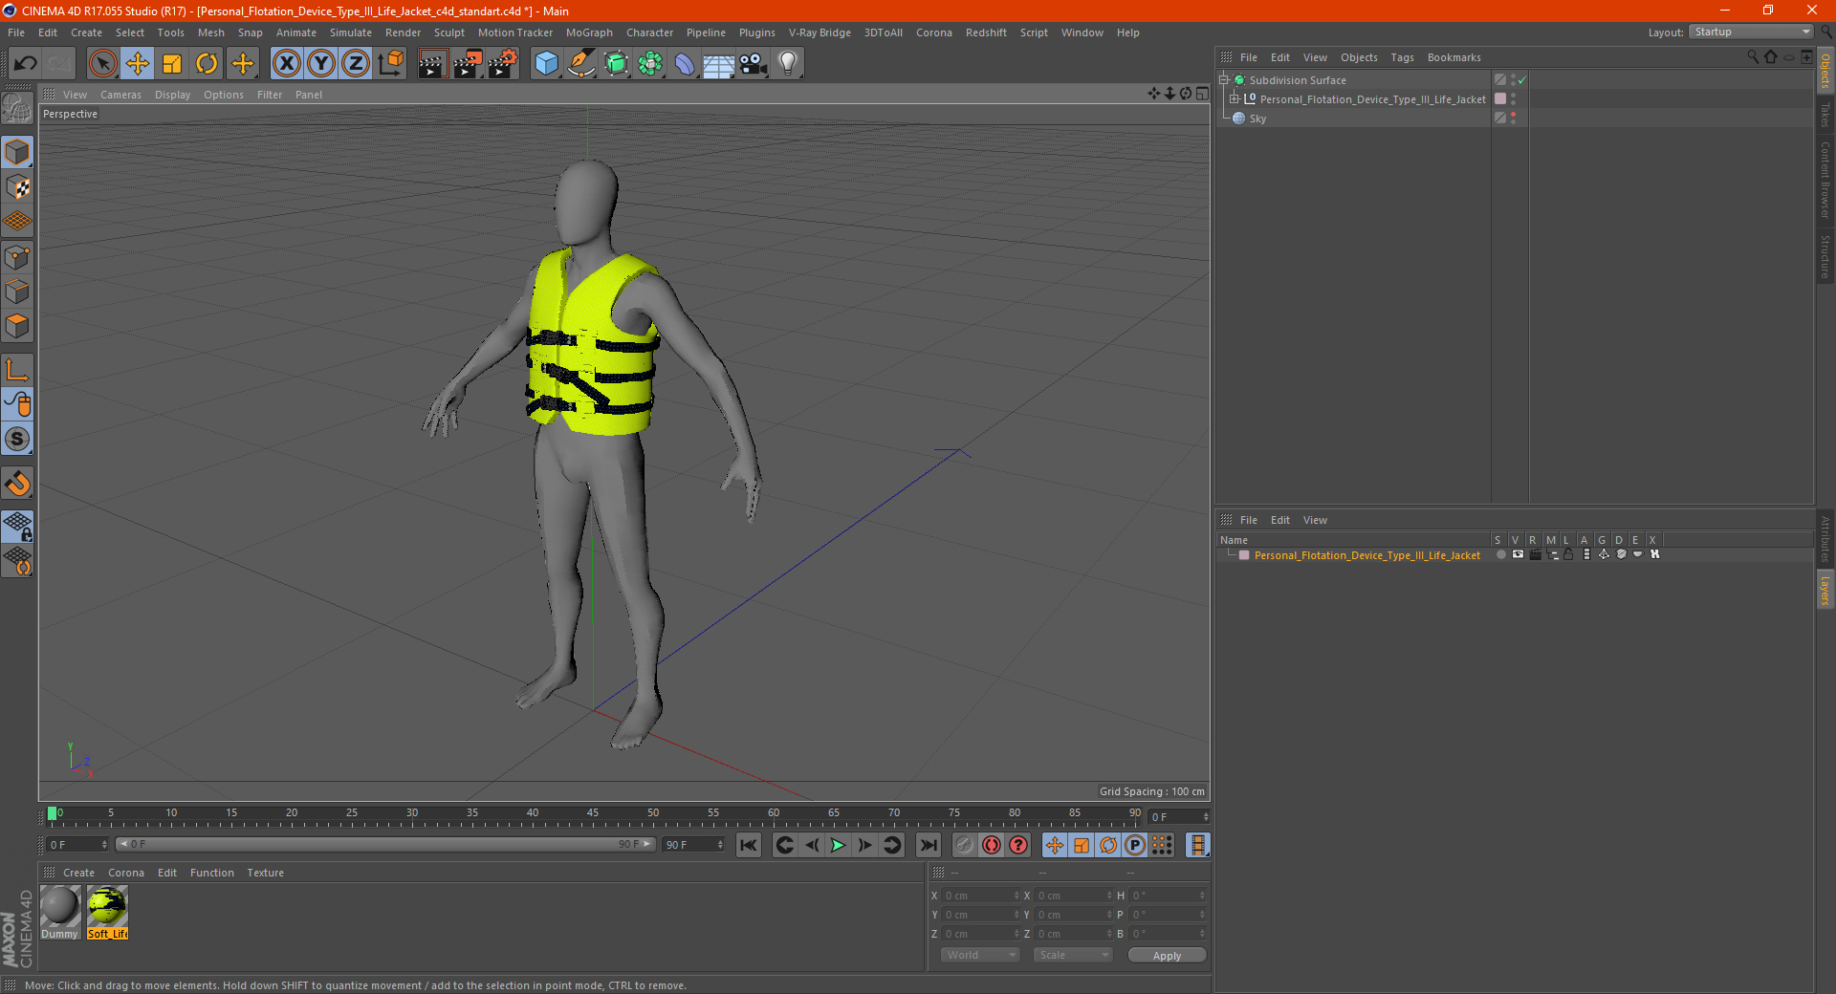The image size is (1836, 994).
Task: Add a Camera object icon
Action: click(754, 64)
